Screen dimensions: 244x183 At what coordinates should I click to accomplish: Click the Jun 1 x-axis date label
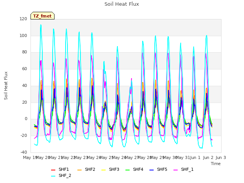coord(195,157)
